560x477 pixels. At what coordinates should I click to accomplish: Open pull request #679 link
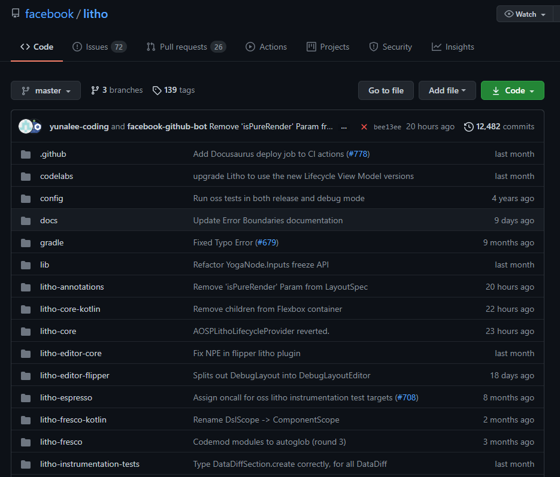pos(267,242)
